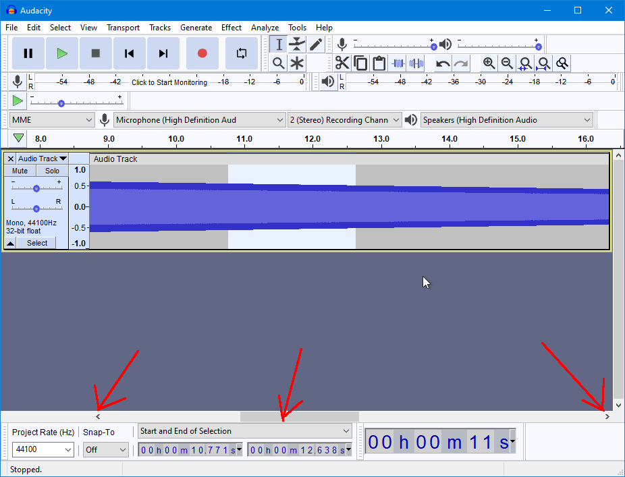Click the playback speed slider
625x477 pixels.
[x=76, y=103]
